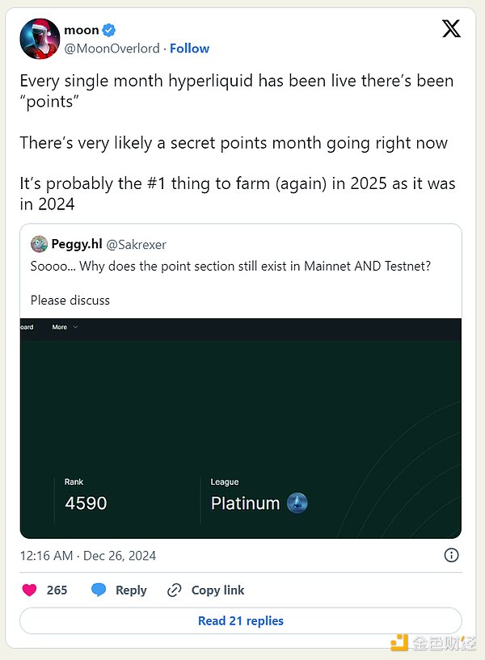
Task: Expand the More dropdown in the screenshot
Action: [x=65, y=327]
